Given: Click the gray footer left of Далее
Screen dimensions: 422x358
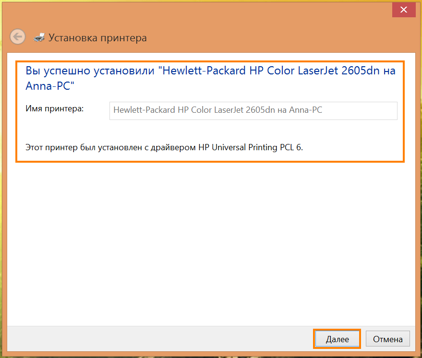Looking at the screenshot, I should (158, 339).
